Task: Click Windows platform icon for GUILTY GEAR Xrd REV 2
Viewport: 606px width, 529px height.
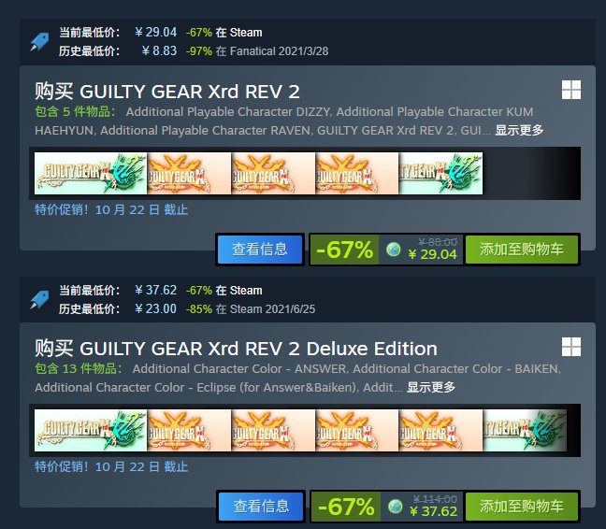Action: click(x=571, y=90)
